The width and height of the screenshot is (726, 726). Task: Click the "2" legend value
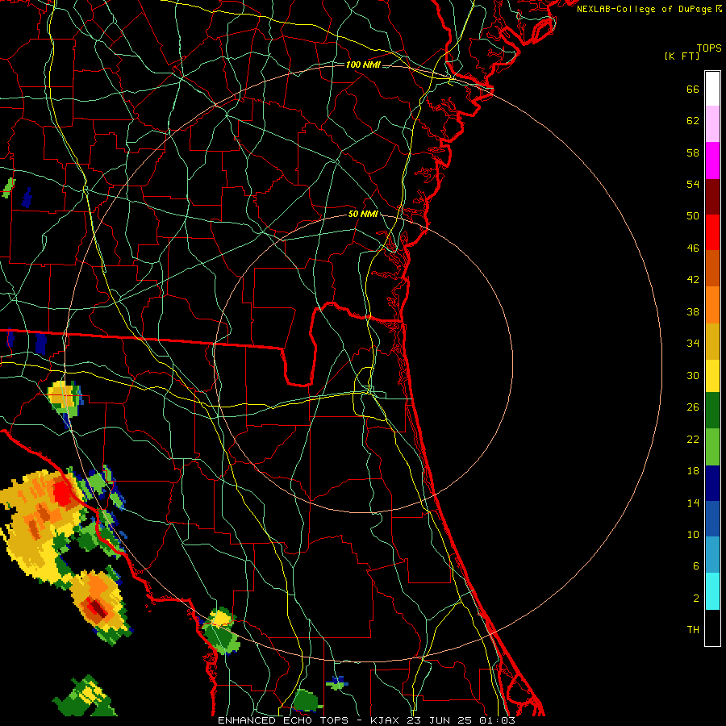coord(696,599)
